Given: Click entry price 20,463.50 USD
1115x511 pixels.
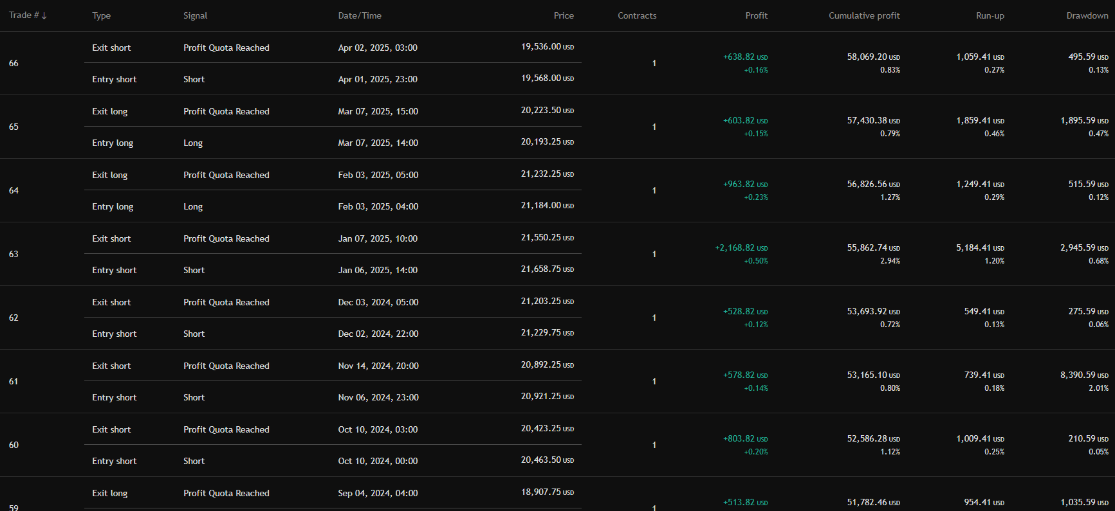Looking at the screenshot, I should point(548,460).
